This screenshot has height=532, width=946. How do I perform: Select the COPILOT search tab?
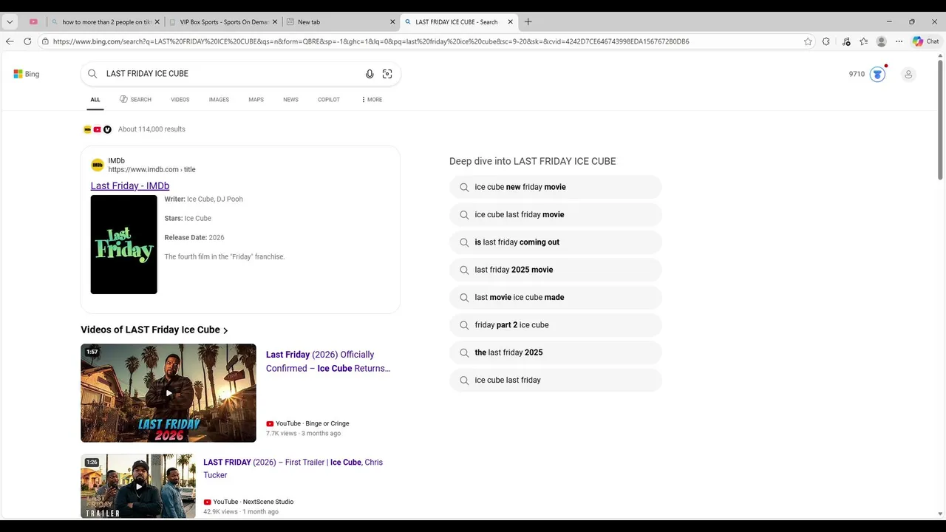coord(329,100)
